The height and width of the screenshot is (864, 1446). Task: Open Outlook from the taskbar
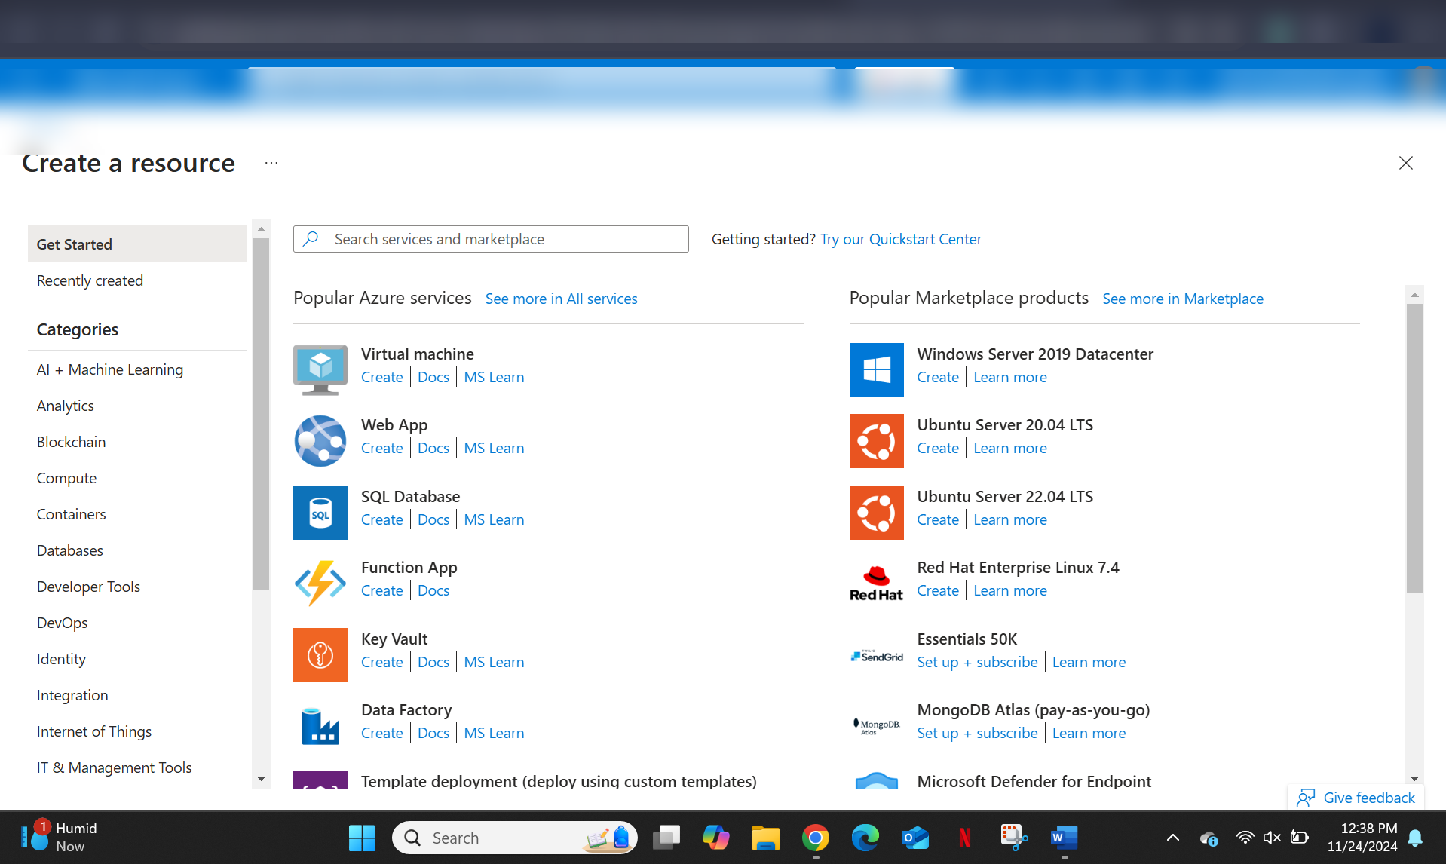coord(915,838)
